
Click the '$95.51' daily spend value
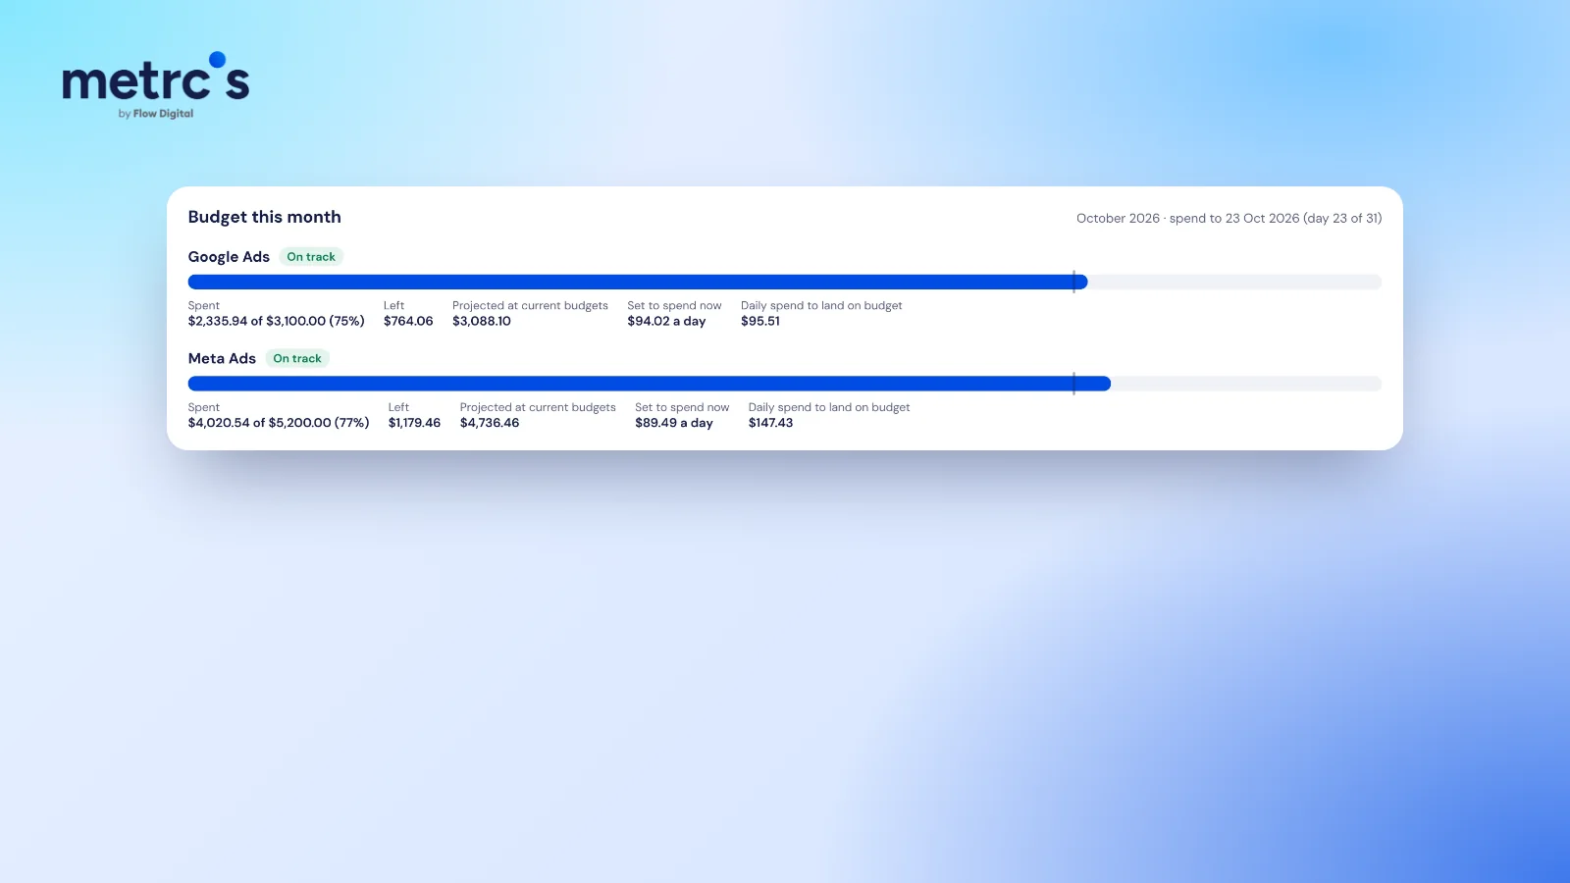click(x=760, y=321)
